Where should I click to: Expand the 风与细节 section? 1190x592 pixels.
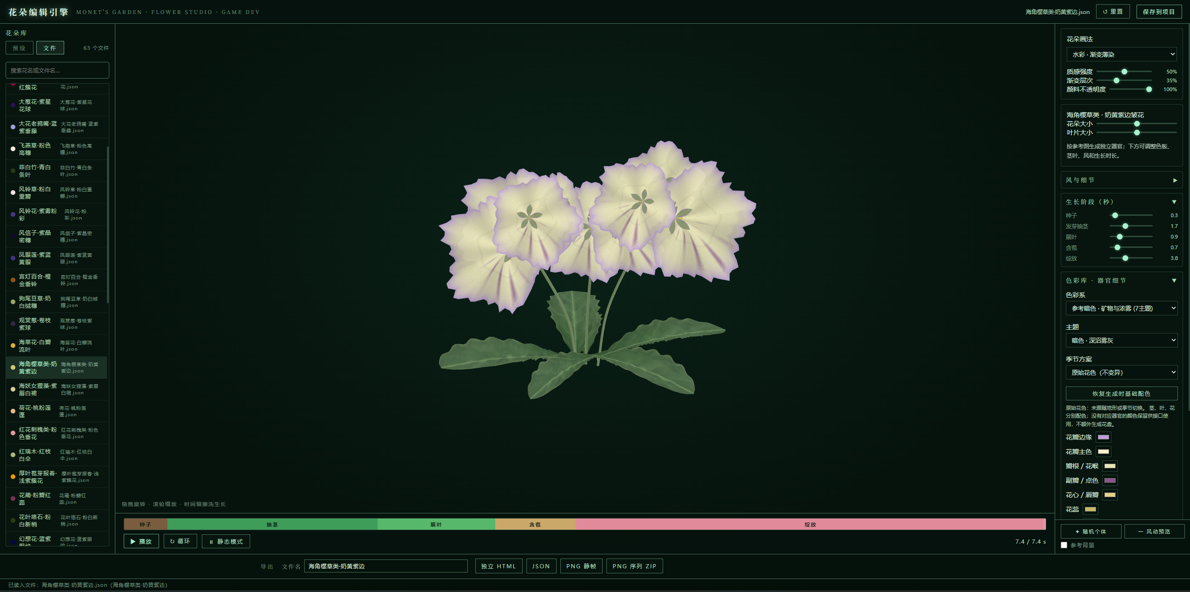point(1121,180)
